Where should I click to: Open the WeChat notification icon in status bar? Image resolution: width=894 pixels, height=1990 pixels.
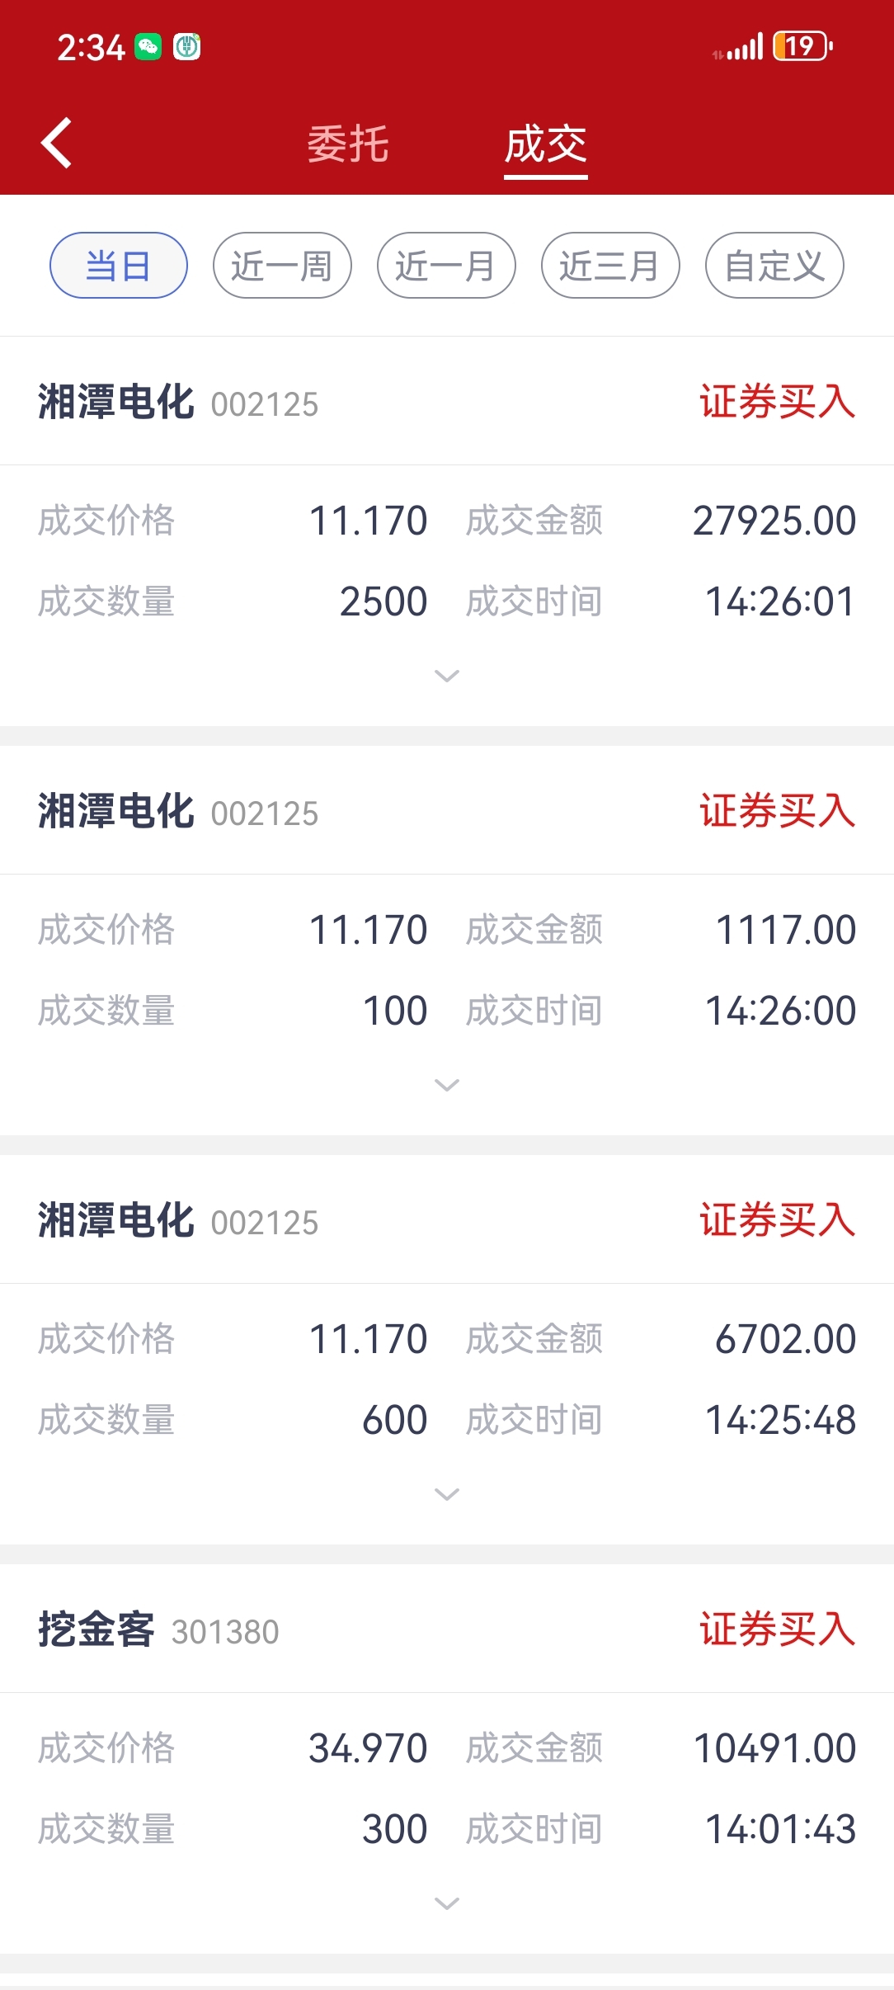pos(148,47)
